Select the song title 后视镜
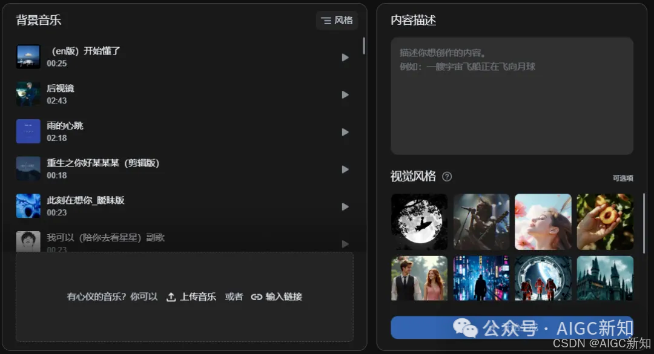Screen dimensions: 654x354 click(61, 88)
